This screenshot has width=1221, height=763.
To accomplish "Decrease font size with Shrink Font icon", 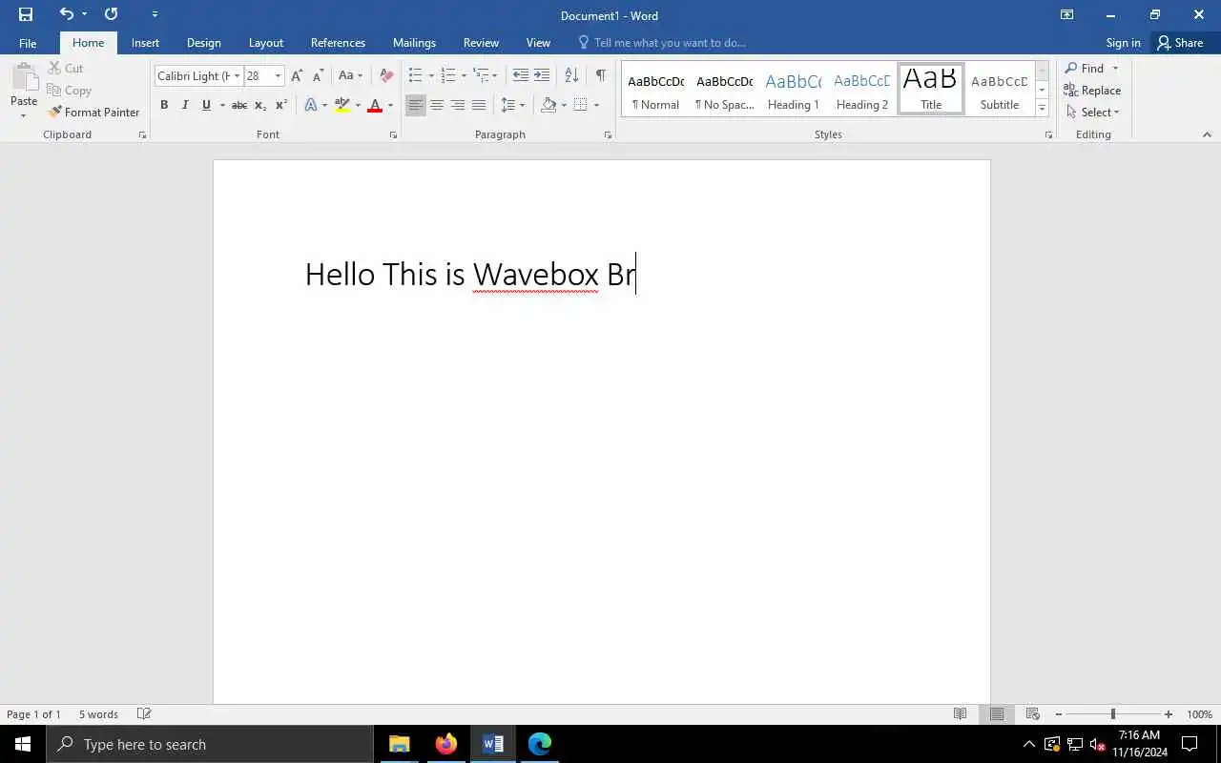I will [318, 76].
